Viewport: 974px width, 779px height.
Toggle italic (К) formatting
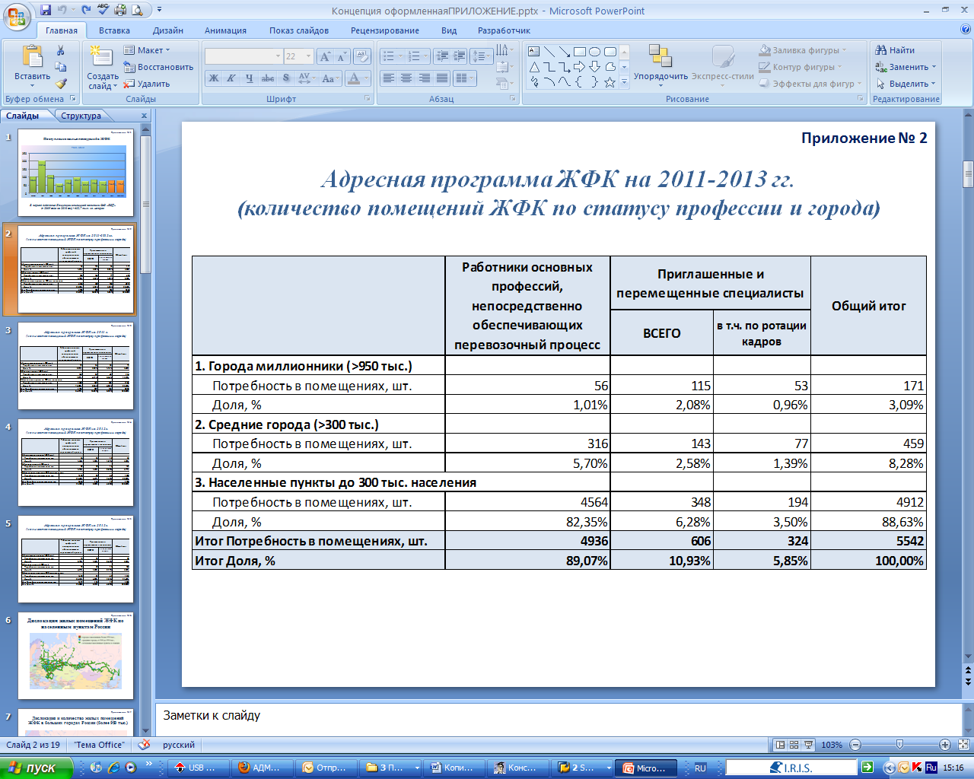231,78
